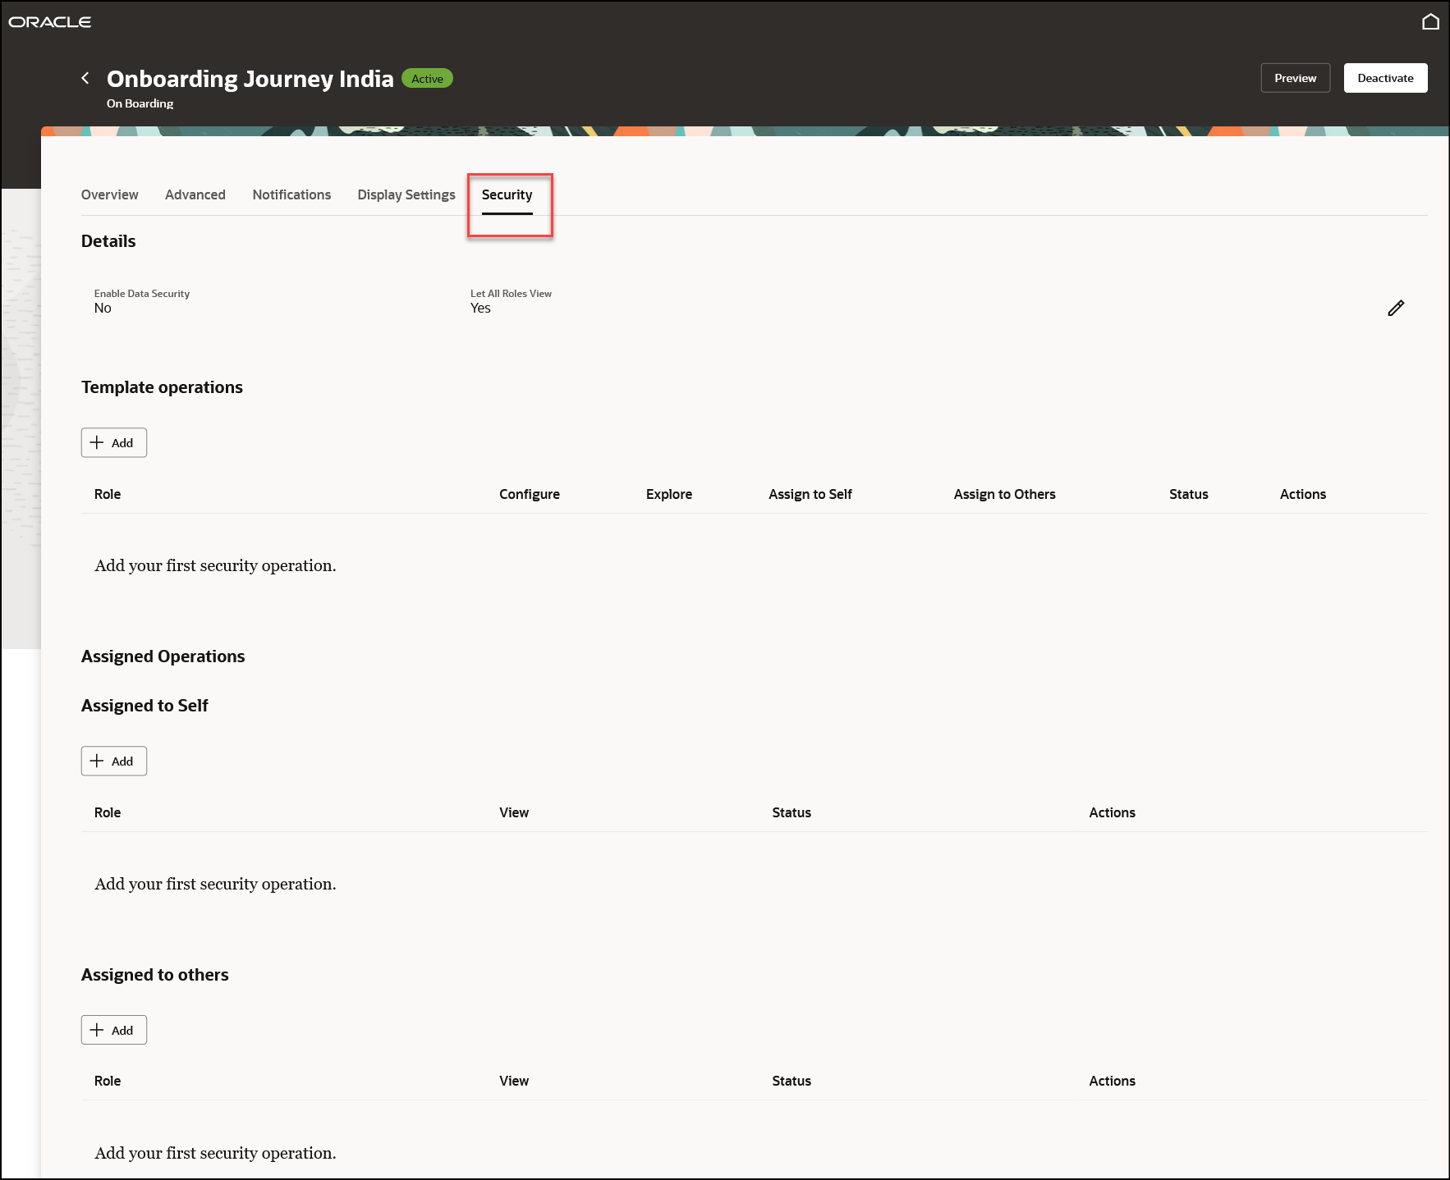The height and width of the screenshot is (1180, 1450).
Task: Click the Assign to Others column header
Action: tap(1005, 494)
